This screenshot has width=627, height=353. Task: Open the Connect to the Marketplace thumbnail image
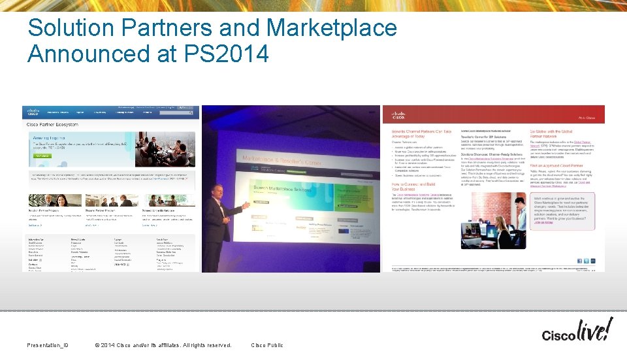170,200
